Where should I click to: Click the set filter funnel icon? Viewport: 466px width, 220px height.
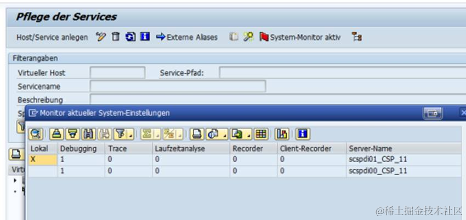120,134
